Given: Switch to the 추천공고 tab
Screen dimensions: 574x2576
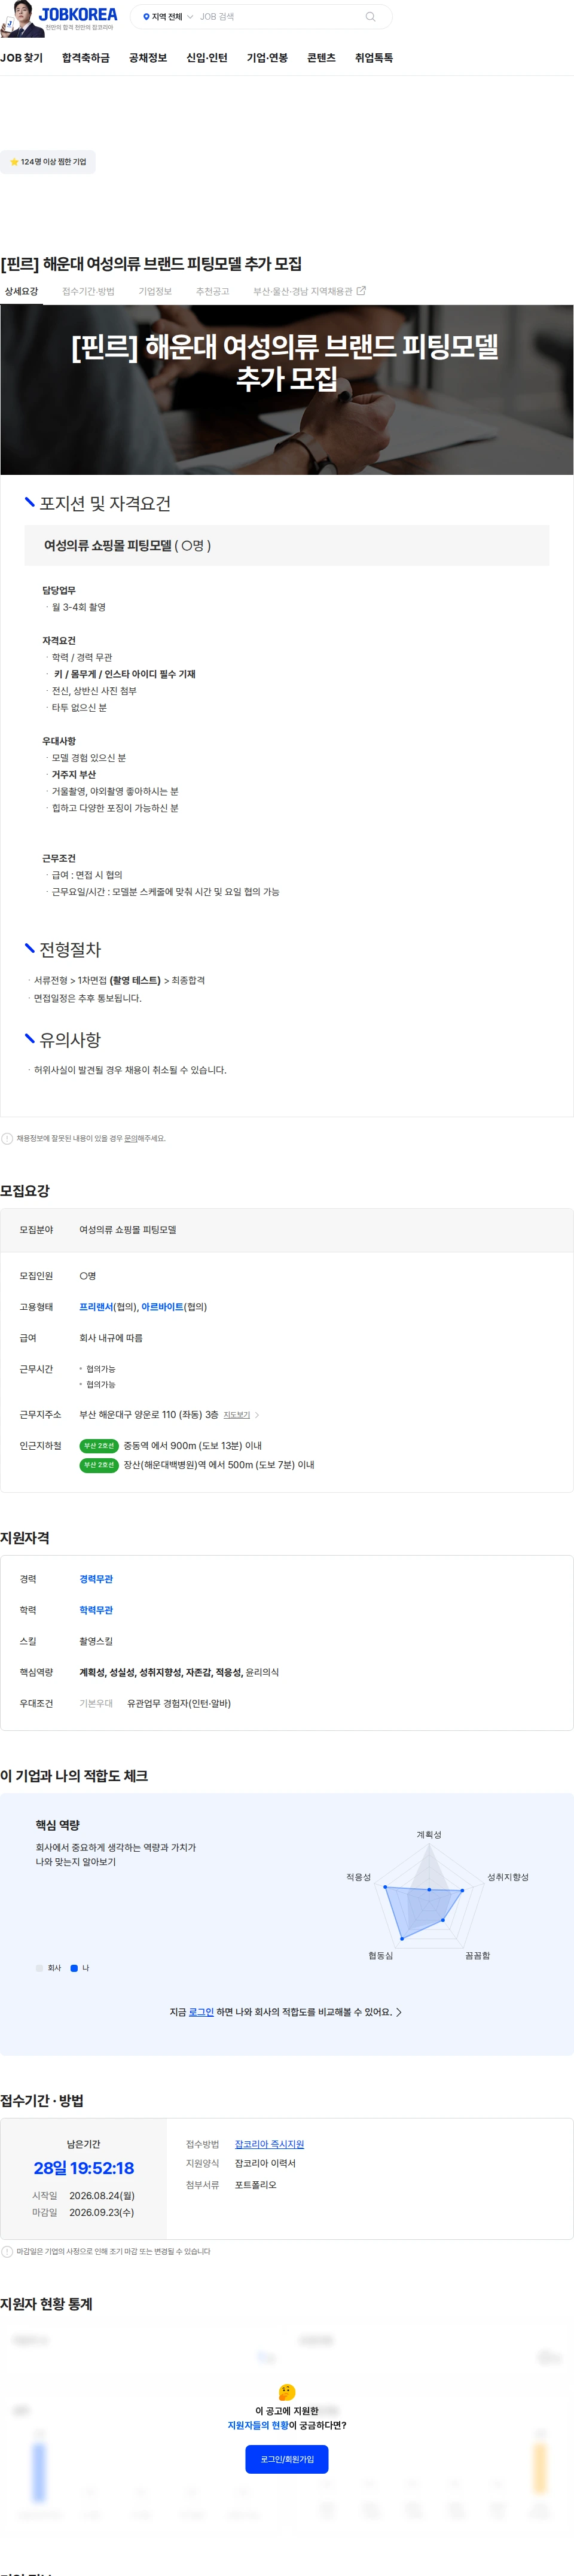Looking at the screenshot, I should (x=212, y=291).
